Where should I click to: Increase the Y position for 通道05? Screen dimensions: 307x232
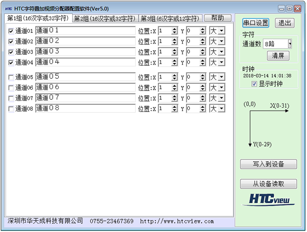pos(203,75)
